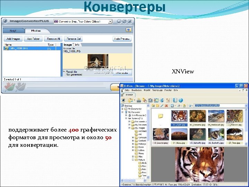Open the Image tab in preview pane
249x187 pixels.
coord(68,45)
